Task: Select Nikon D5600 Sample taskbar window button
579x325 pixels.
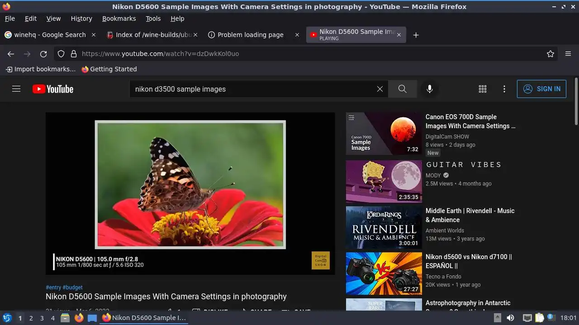Action: click(144, 318)
